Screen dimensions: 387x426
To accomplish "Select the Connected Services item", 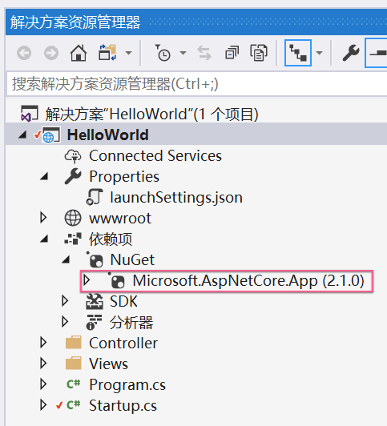I will (x=155, y=155).
